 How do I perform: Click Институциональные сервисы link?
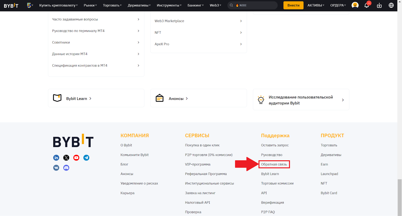point(210,184)
